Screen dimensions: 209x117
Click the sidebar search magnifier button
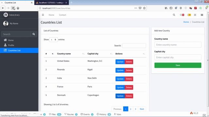click(x=34, y=34)
